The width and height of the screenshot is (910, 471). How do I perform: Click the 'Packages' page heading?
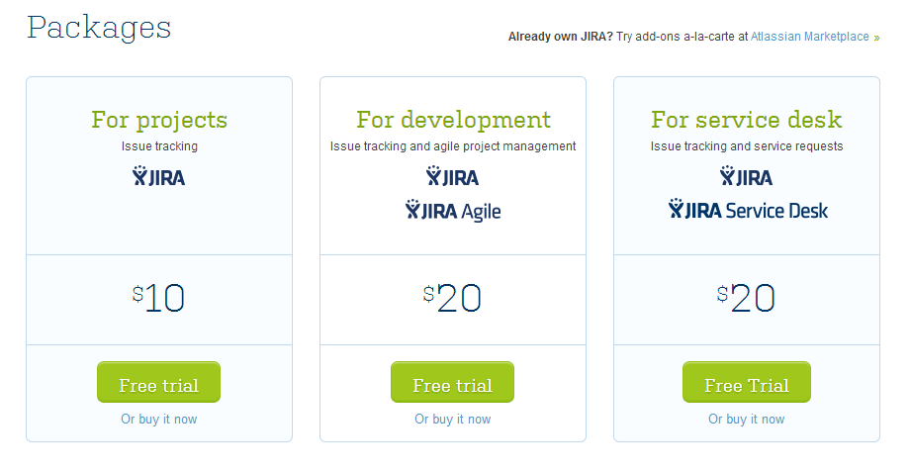click(99, 28)
